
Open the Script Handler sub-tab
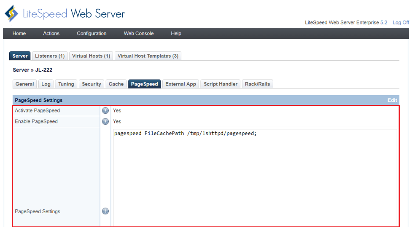[221, 84]
